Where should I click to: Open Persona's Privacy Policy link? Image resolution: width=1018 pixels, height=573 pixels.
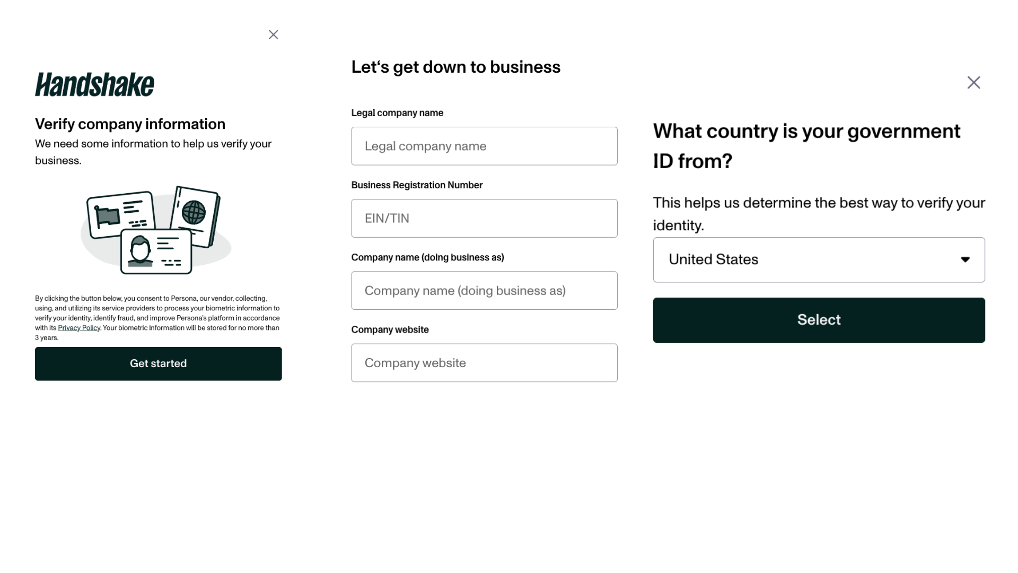[79, 328]
